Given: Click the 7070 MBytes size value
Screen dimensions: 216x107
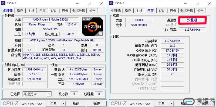Looking at the screenshot, I should coord(139,25).
